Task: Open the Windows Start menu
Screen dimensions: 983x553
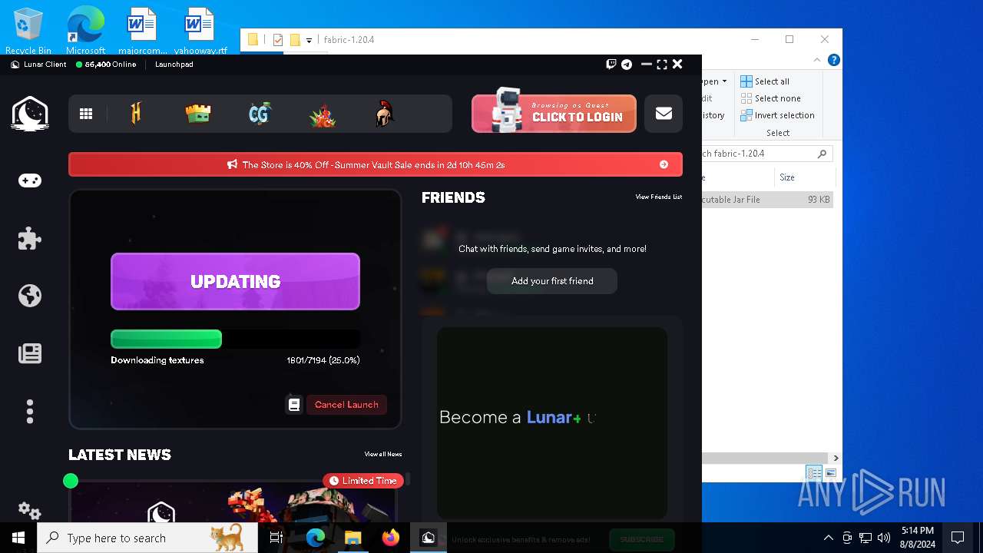Action: (18, 538)
